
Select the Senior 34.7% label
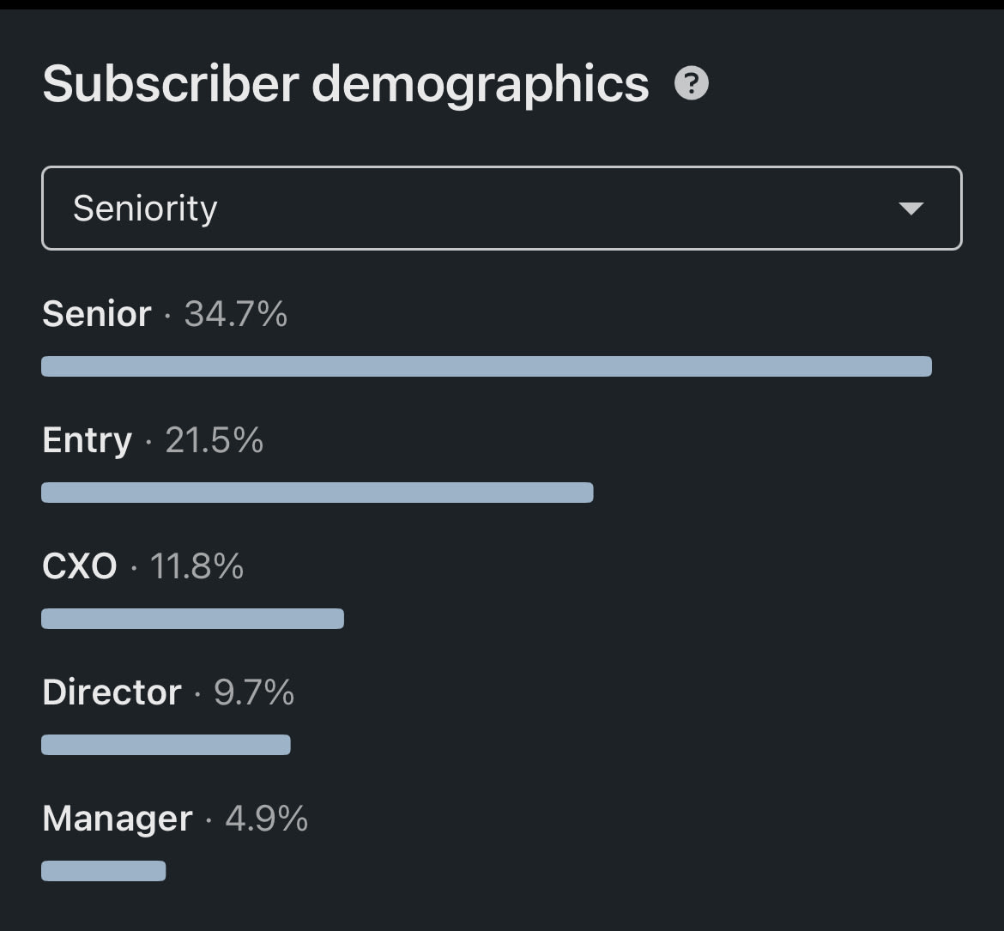pyautogui.click(x=165, y=314)
